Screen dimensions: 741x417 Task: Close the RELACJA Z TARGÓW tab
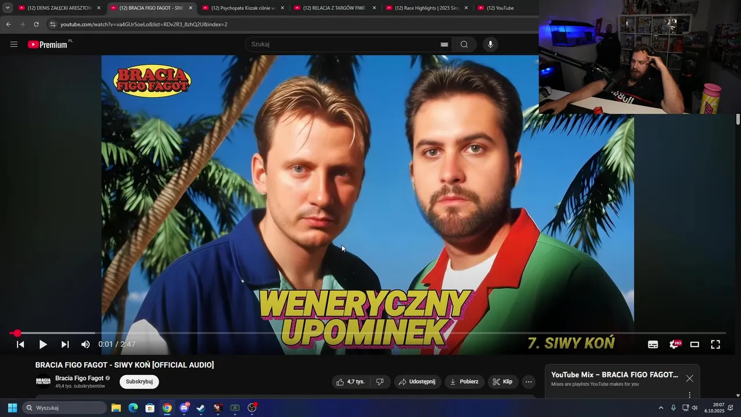coord(374,8)
